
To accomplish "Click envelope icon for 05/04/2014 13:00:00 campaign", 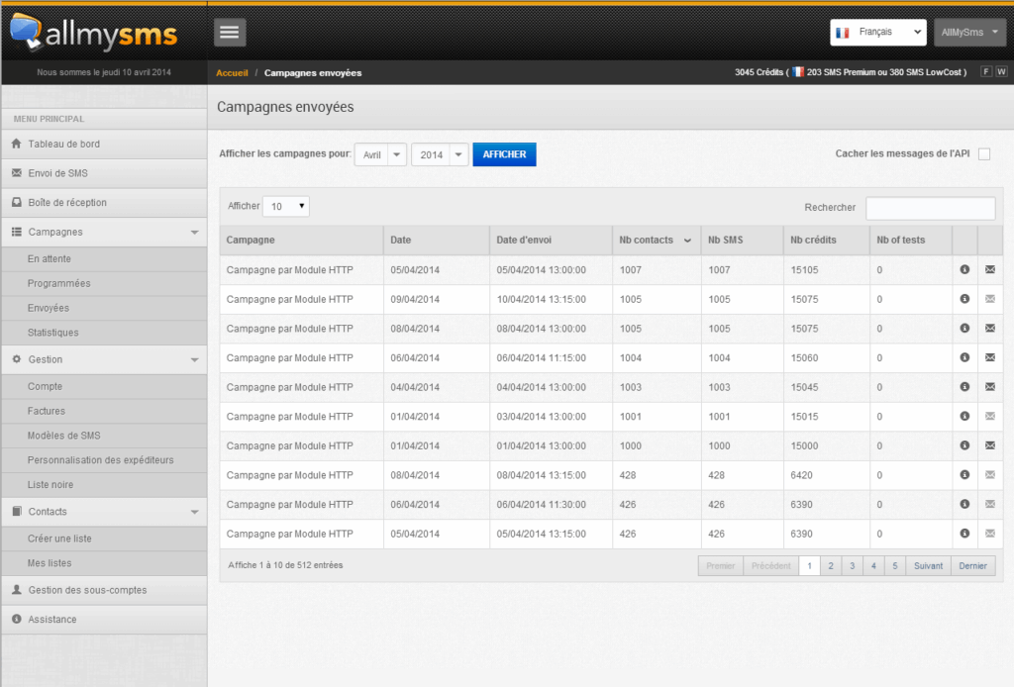I will click(x=990, y=269).
